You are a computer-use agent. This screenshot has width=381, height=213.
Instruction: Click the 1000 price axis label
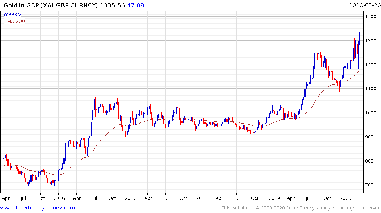pyautogui.click(x=371, y=113)
